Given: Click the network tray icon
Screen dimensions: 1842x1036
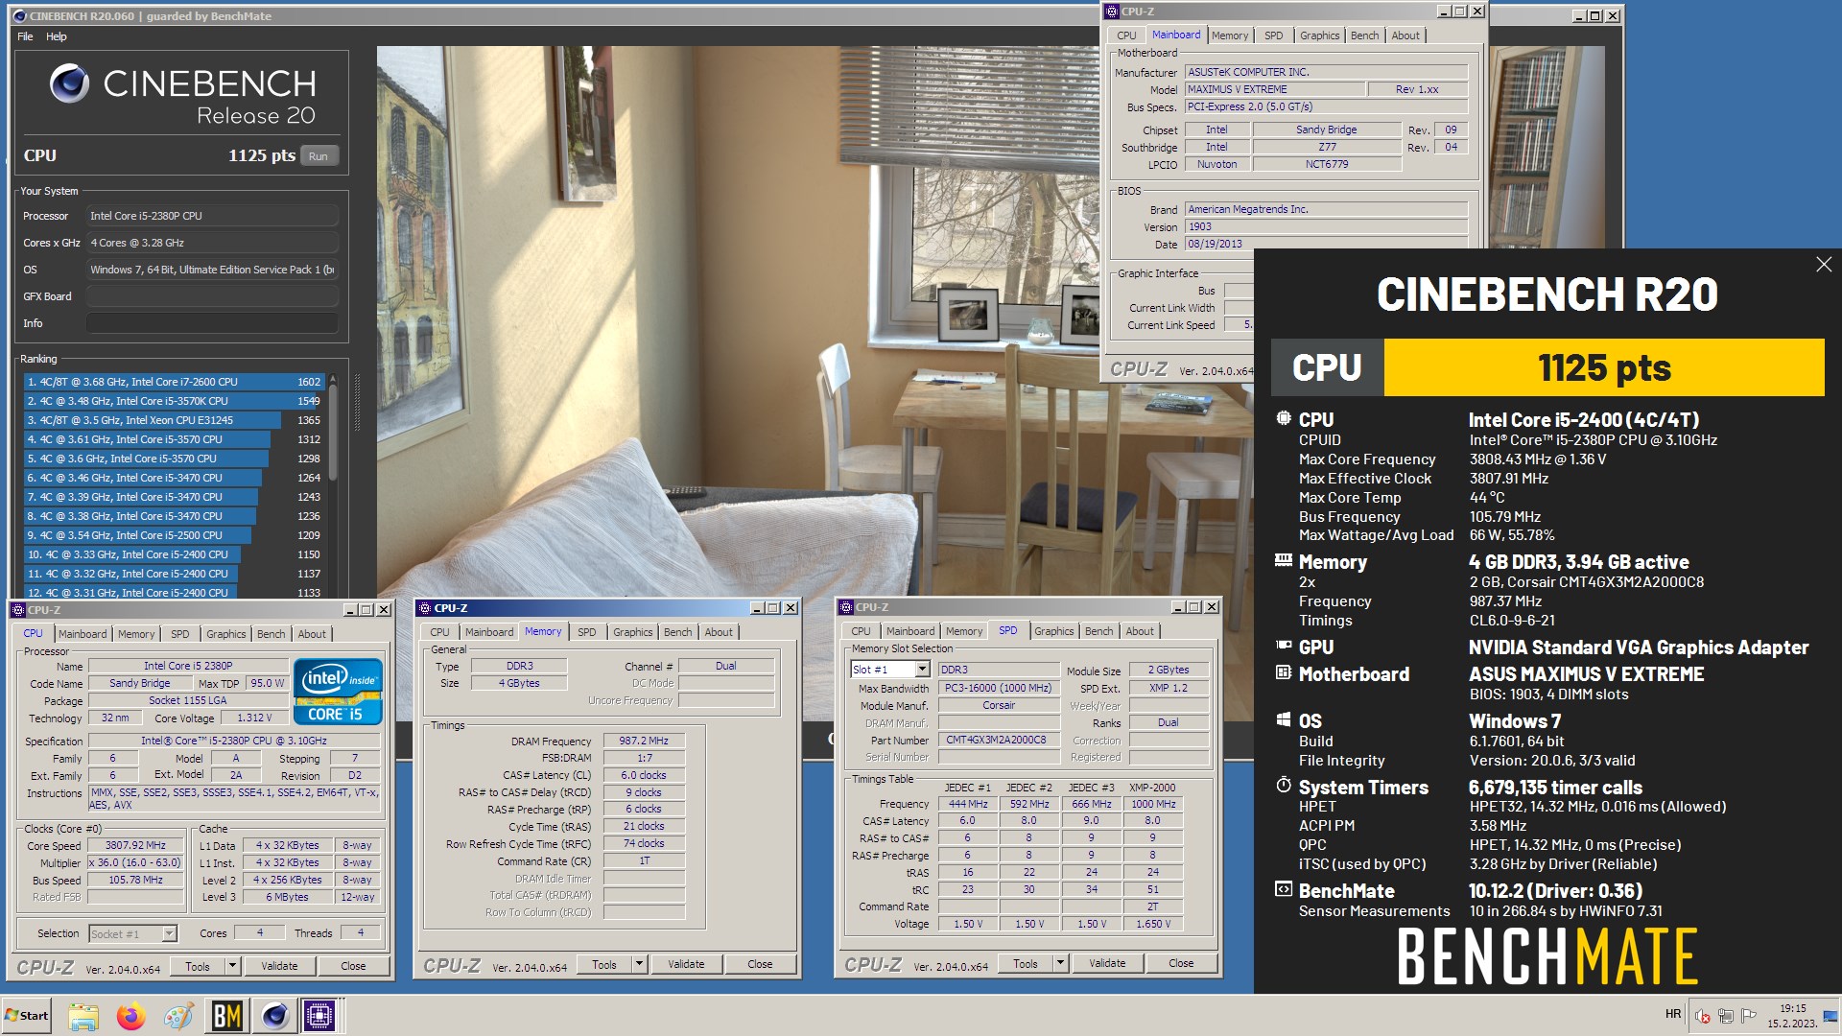Looking at the screenshot, I should coord(1725,1016).
